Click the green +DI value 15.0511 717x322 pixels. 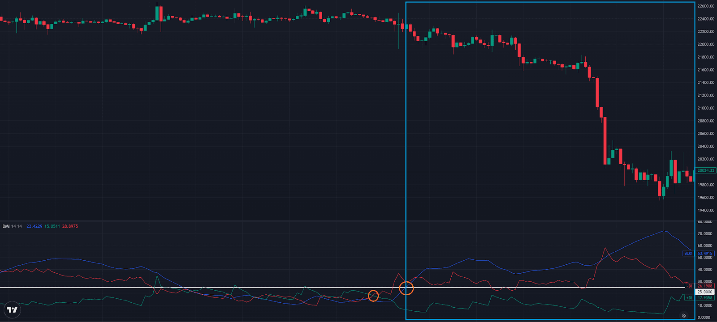tap(52, 226)
